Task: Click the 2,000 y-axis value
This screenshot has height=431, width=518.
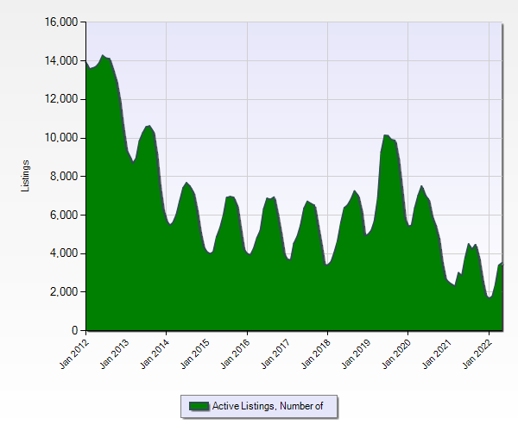Action: [x=64, y=292]
